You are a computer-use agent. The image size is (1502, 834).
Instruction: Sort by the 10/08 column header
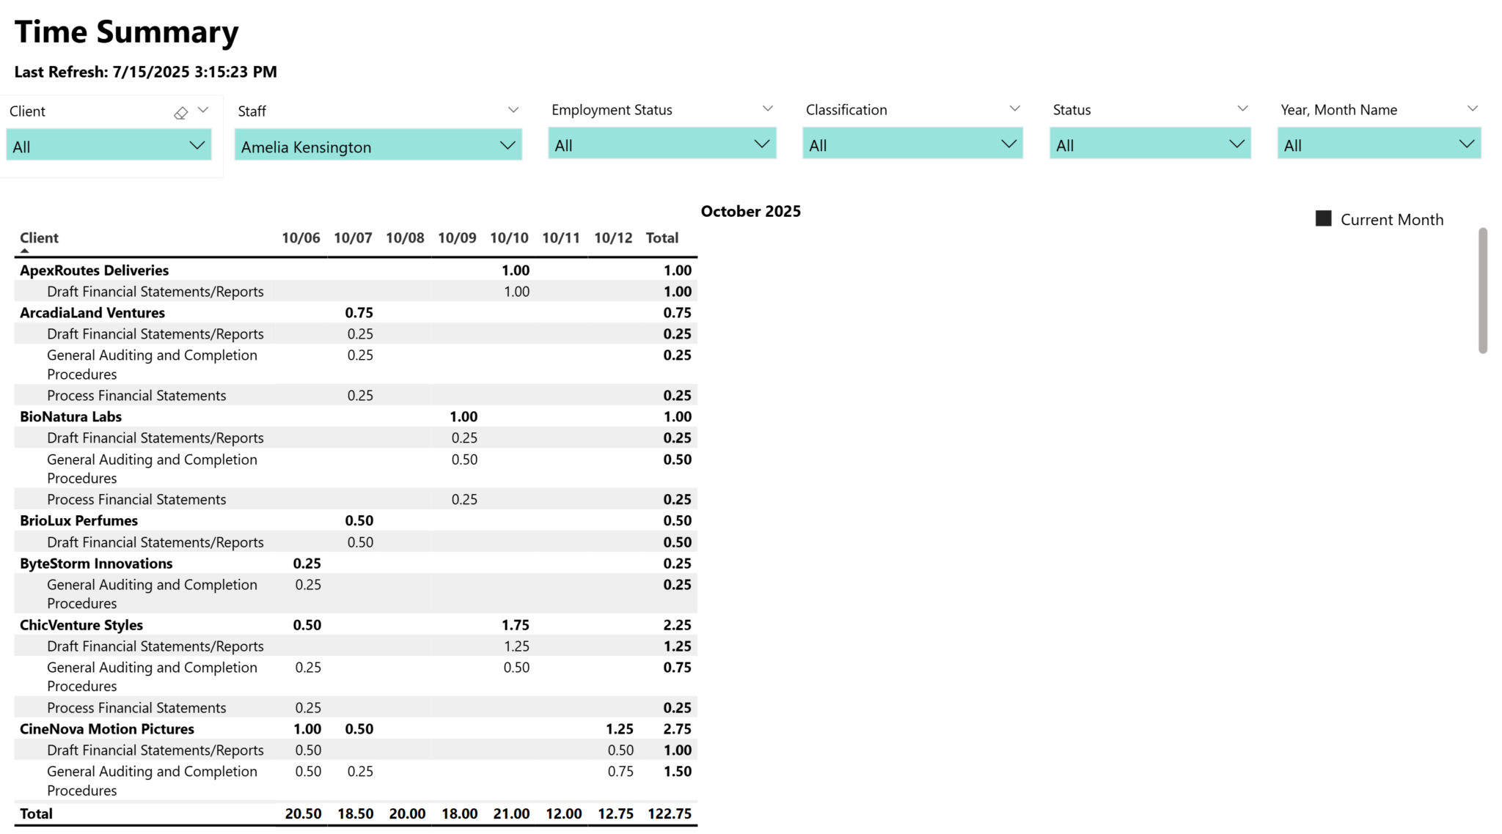(x=405, y=238)
